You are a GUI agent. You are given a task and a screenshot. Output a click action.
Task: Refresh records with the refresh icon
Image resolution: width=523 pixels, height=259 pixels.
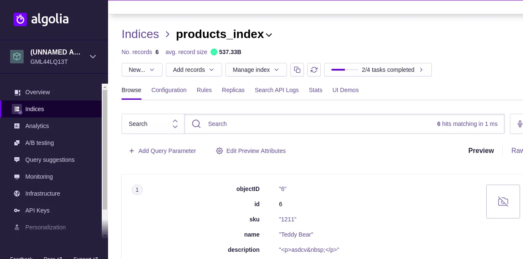314,70
